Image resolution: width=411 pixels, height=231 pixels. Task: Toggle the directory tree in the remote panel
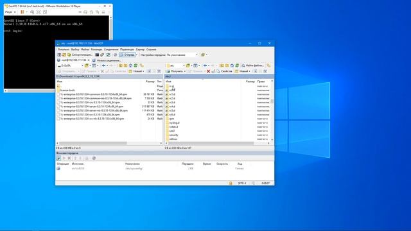click(269, 65)
